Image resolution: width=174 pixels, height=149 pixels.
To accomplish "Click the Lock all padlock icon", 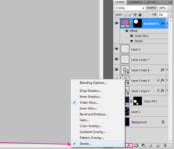I will [x=140, y=15].
